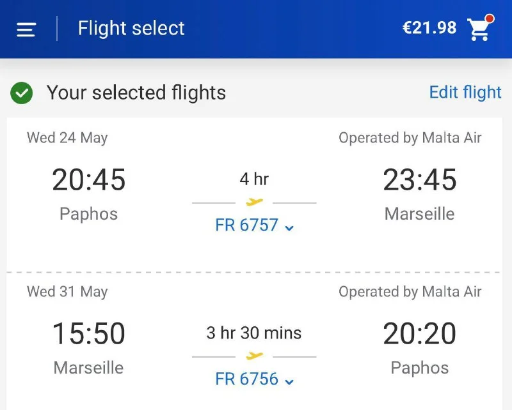The image size is (512, 410).
Task: Click the green checkmark beside selected flights
Action: point(21,94)
